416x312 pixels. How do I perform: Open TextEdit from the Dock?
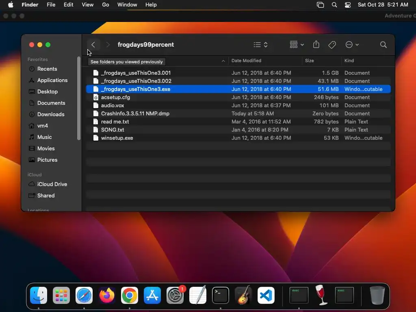[198, 295]
